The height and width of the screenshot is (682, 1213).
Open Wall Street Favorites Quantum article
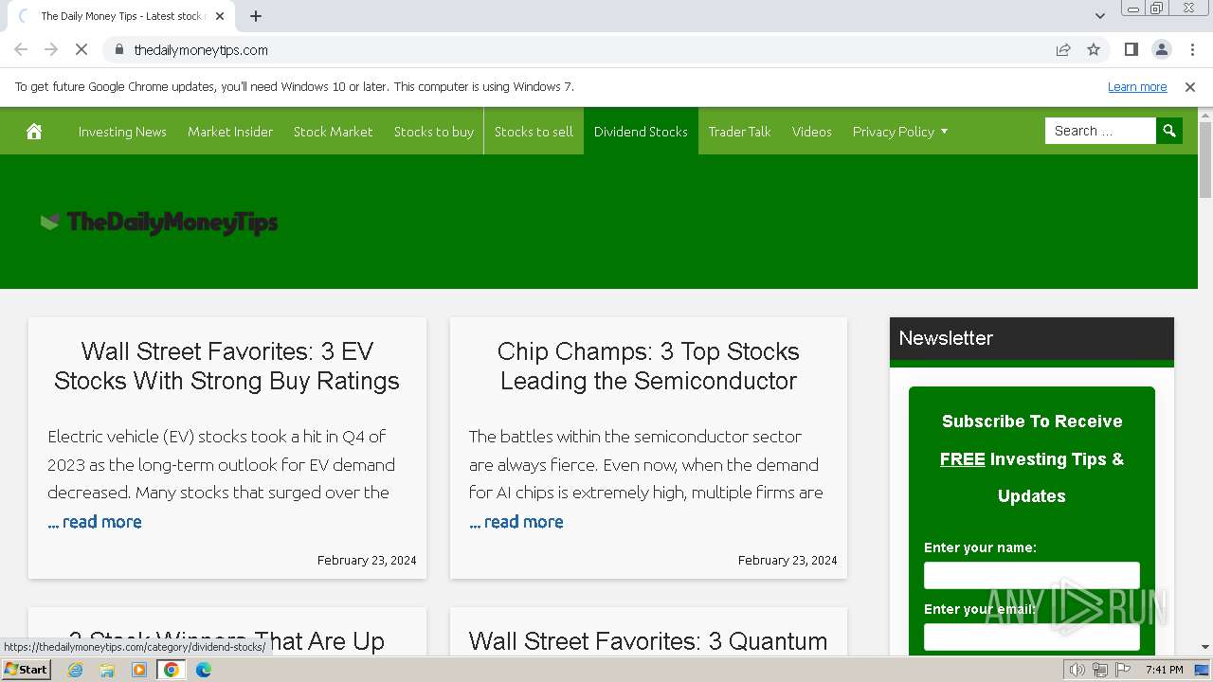coord(648,641)
